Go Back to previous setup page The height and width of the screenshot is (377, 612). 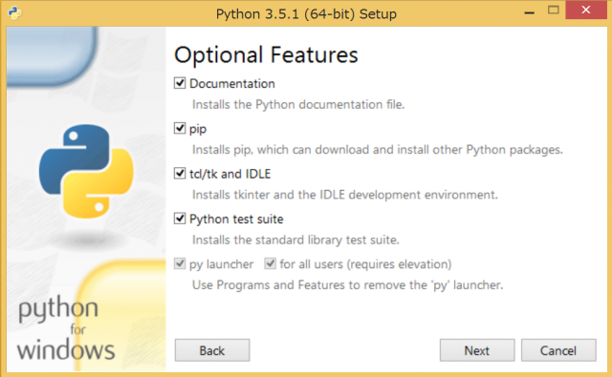tap(212, 350)
